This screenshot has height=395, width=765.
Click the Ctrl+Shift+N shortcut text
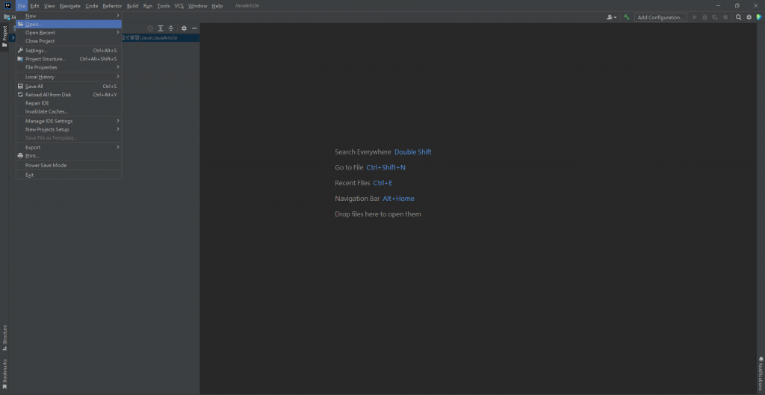[x=386, y=167]
